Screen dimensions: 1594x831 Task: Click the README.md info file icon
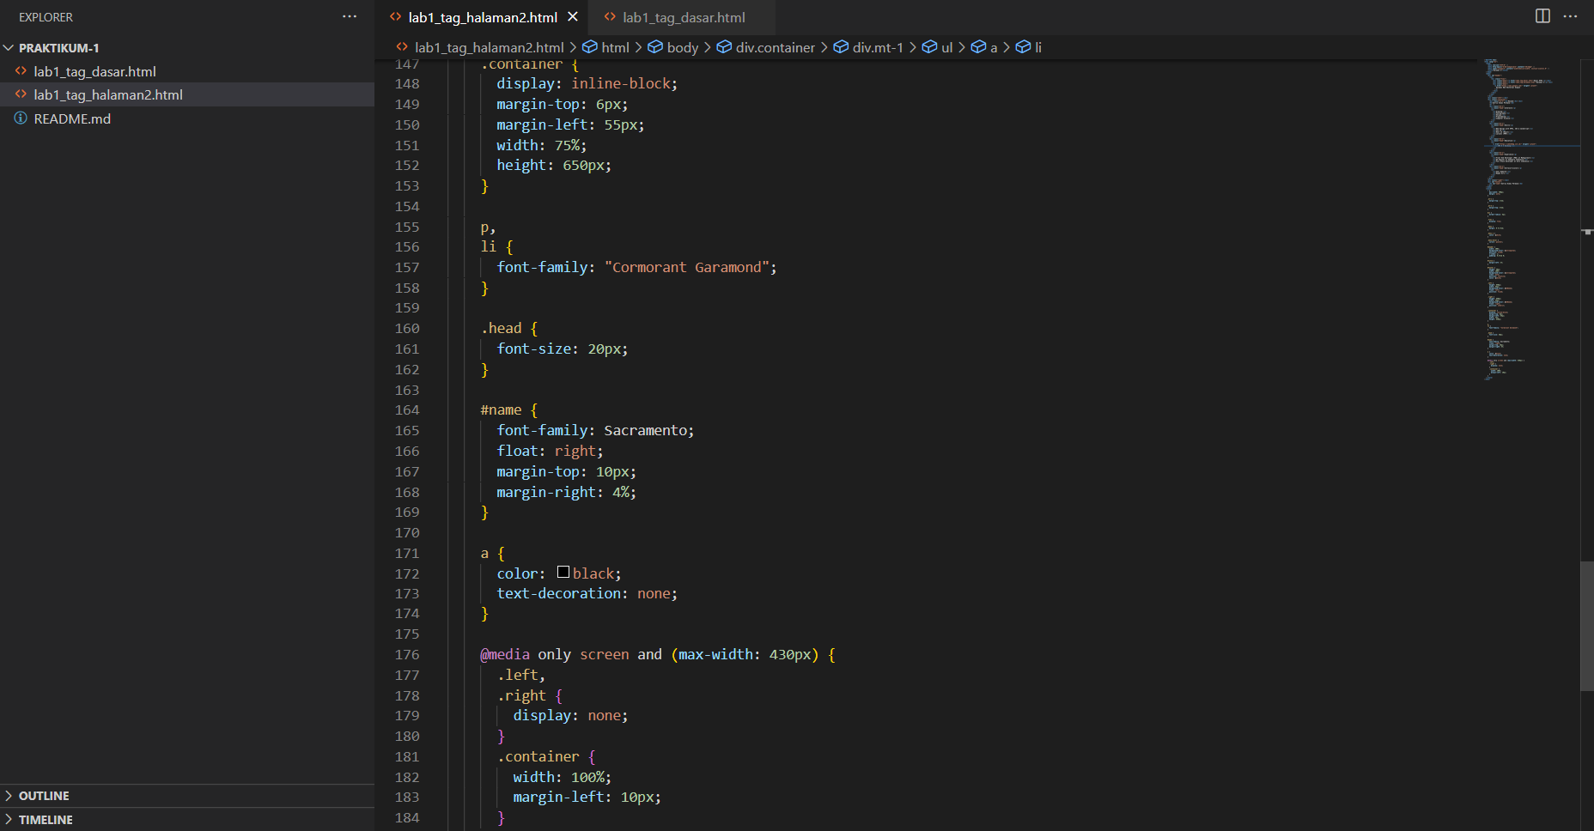[x=21, y=118]
